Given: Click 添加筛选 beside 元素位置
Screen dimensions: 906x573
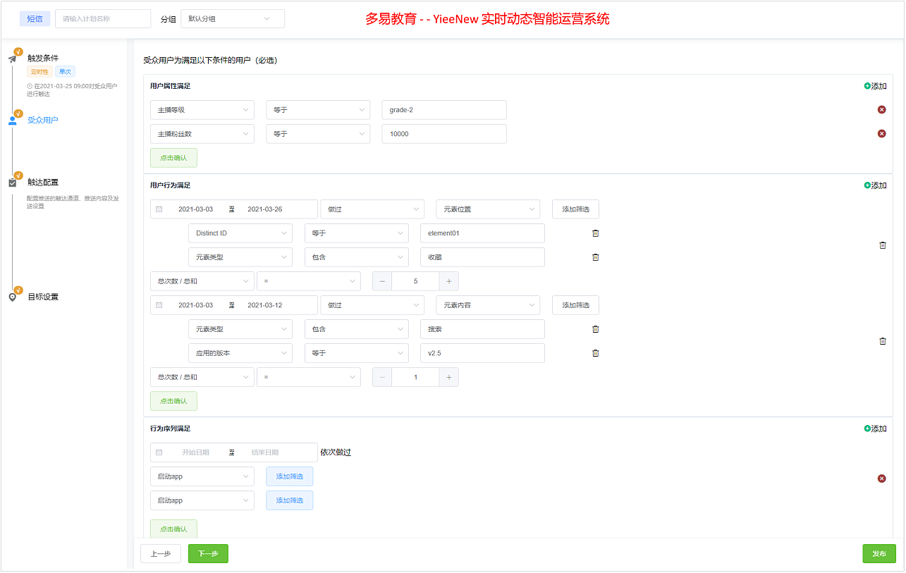Looking at the screenshot, I should [x=575, y=209].
